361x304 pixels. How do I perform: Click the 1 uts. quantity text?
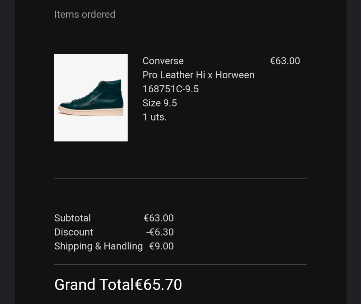tap(154, 117)
